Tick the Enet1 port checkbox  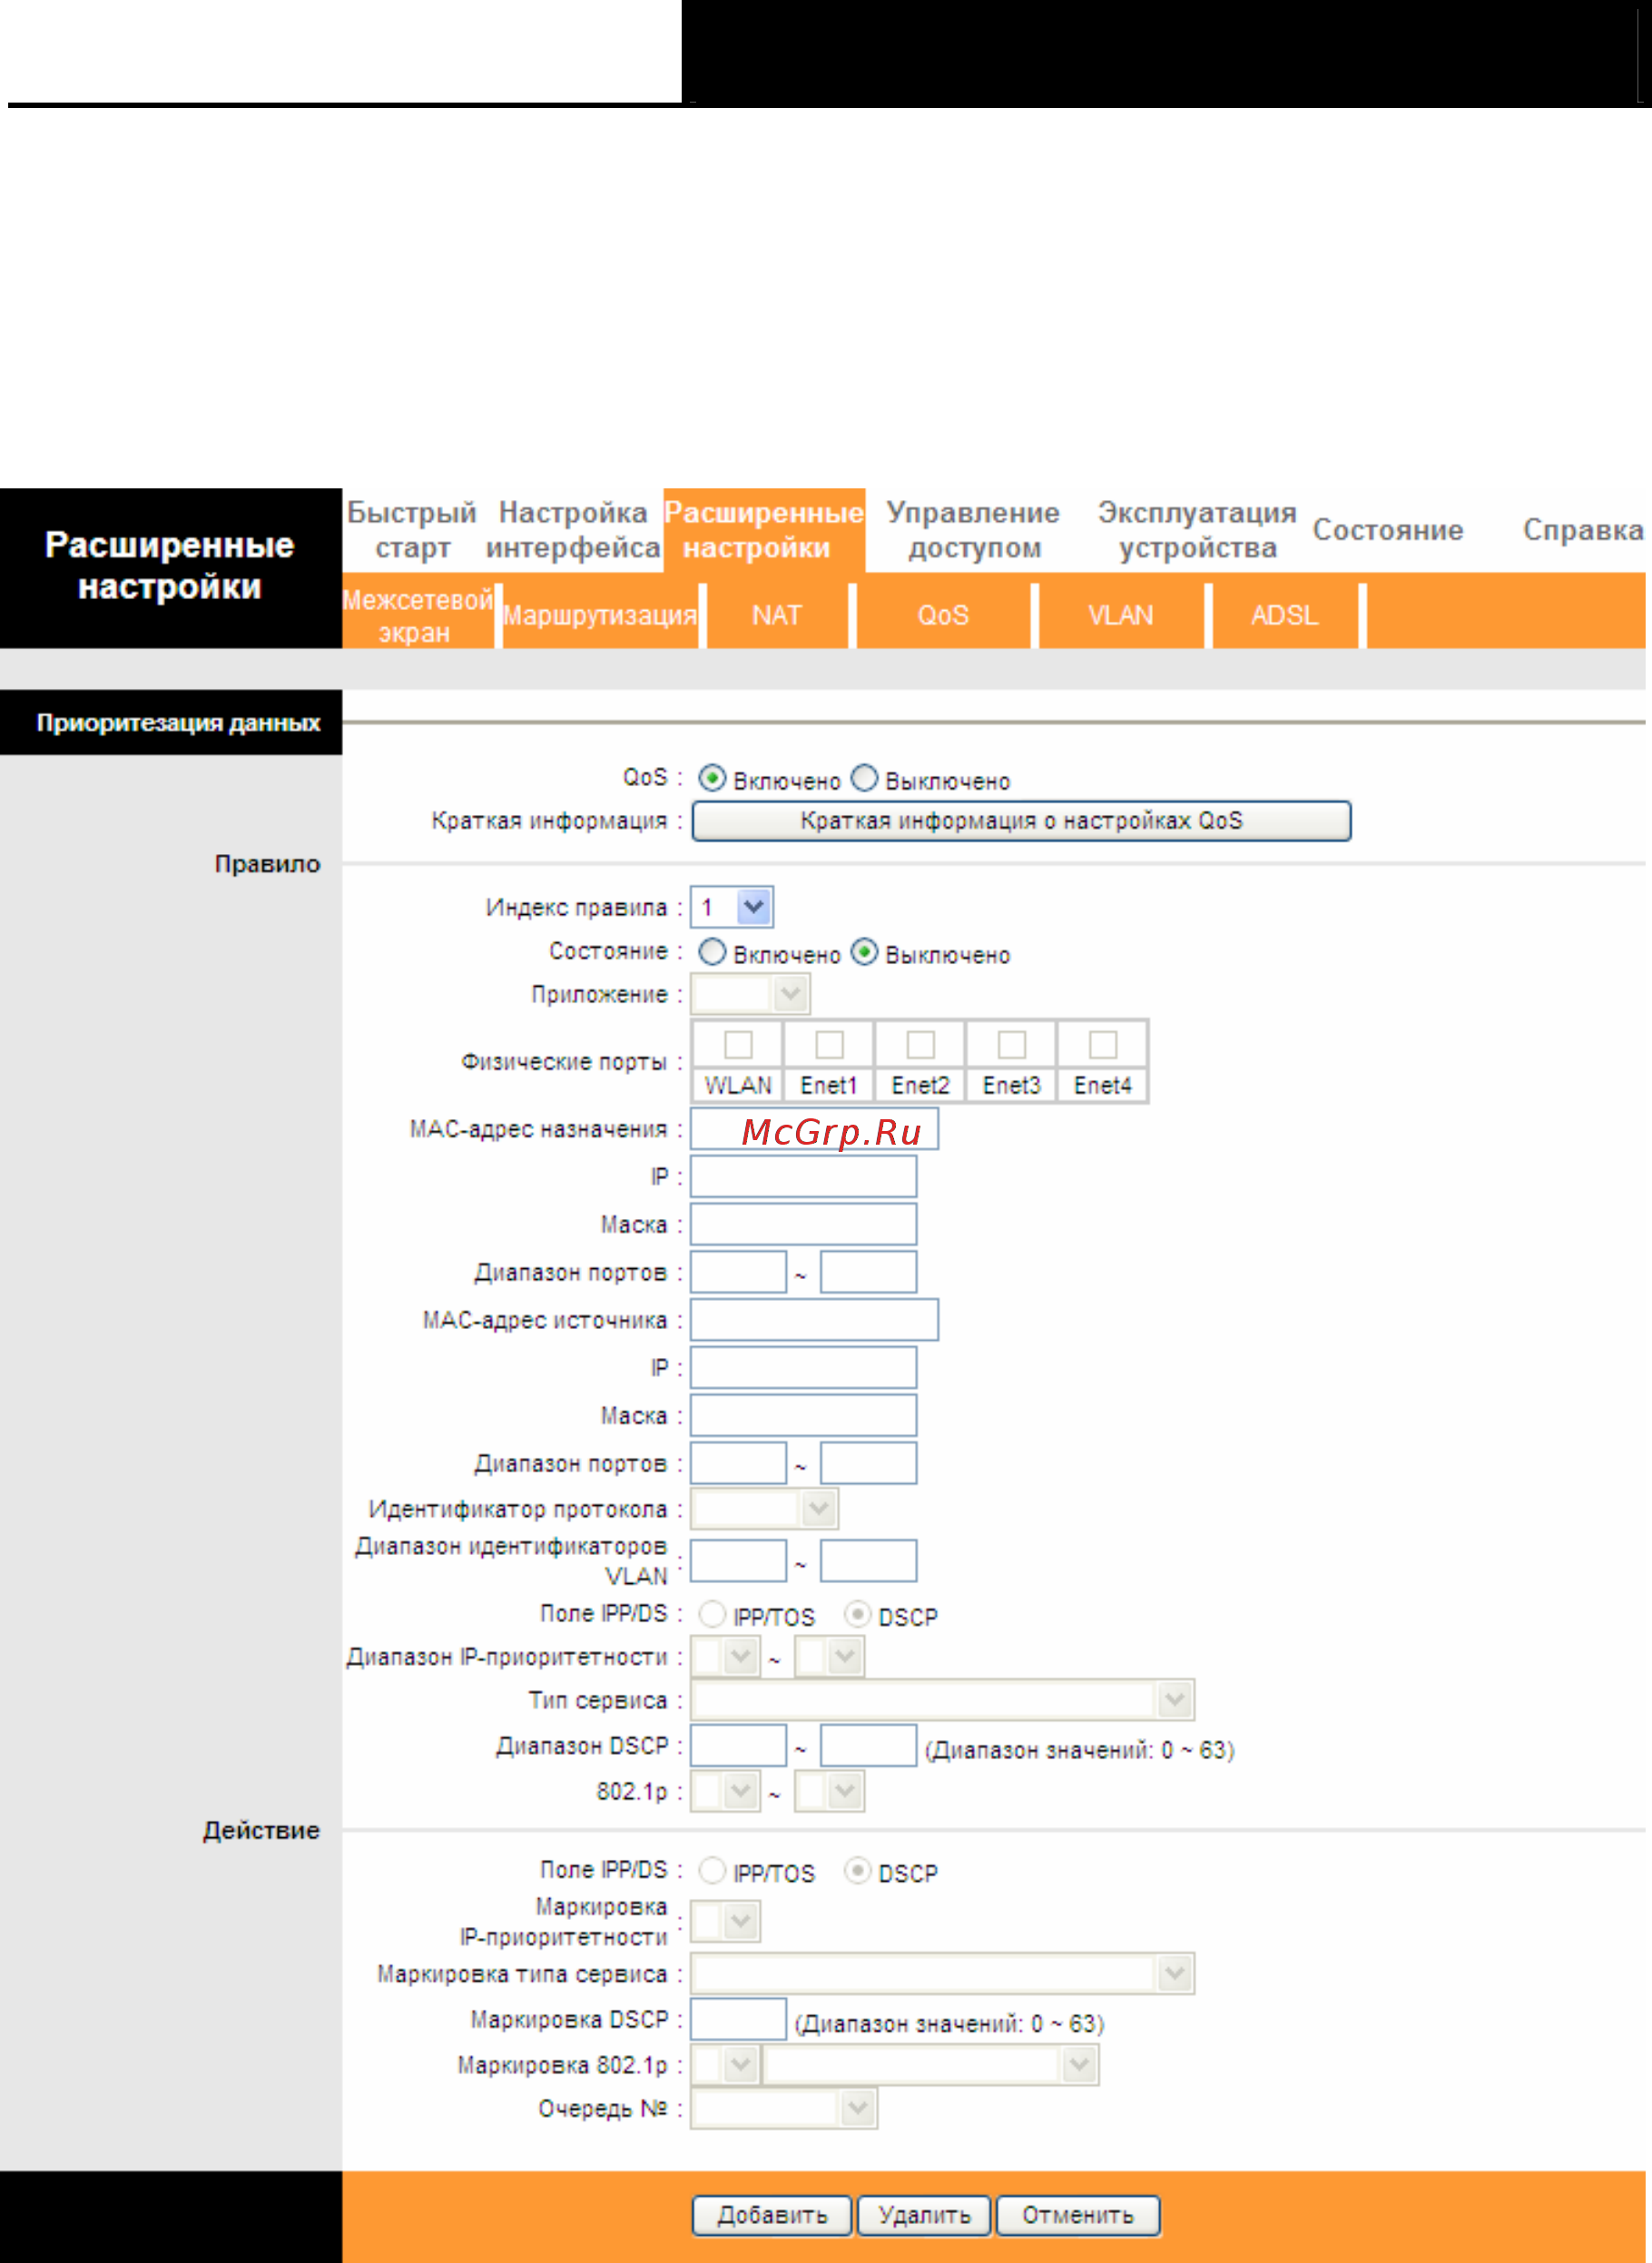829,1045
